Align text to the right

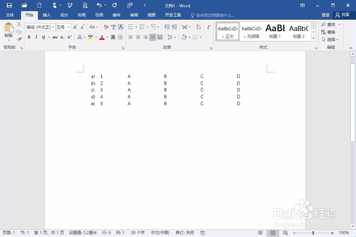(x=145, y=37)
